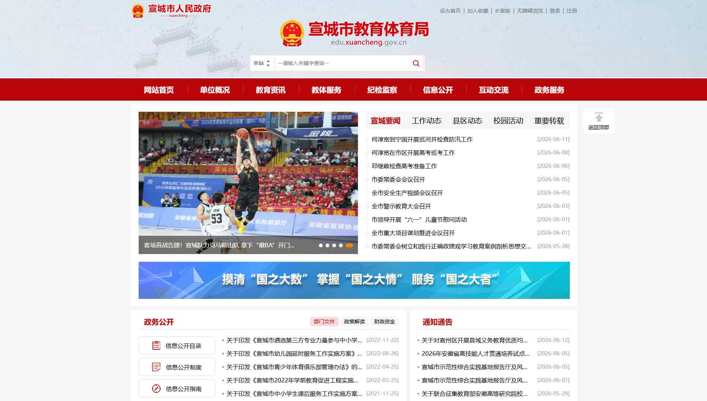Click the 信息公开目录 list icon
The width and height of the screenshot is (707, 401).
(156, 346)
